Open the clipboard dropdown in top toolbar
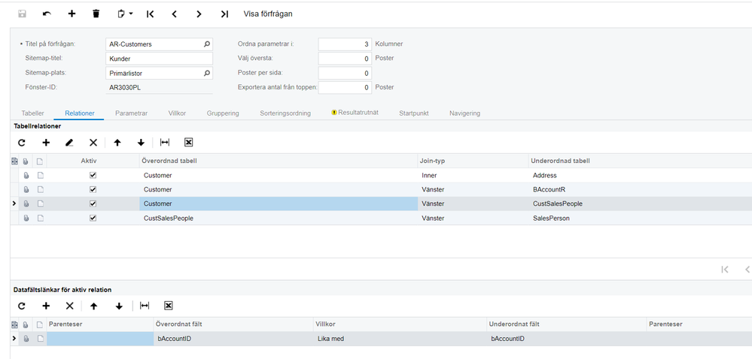 coord(125,14)
